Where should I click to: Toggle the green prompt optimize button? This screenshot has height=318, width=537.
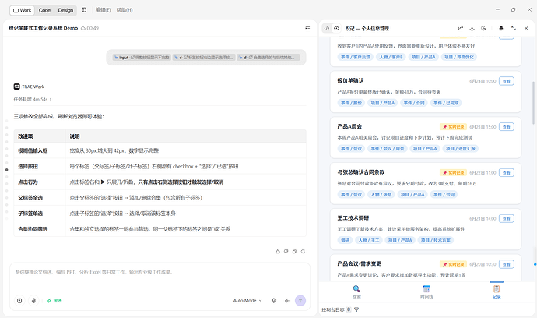[54, 301]
